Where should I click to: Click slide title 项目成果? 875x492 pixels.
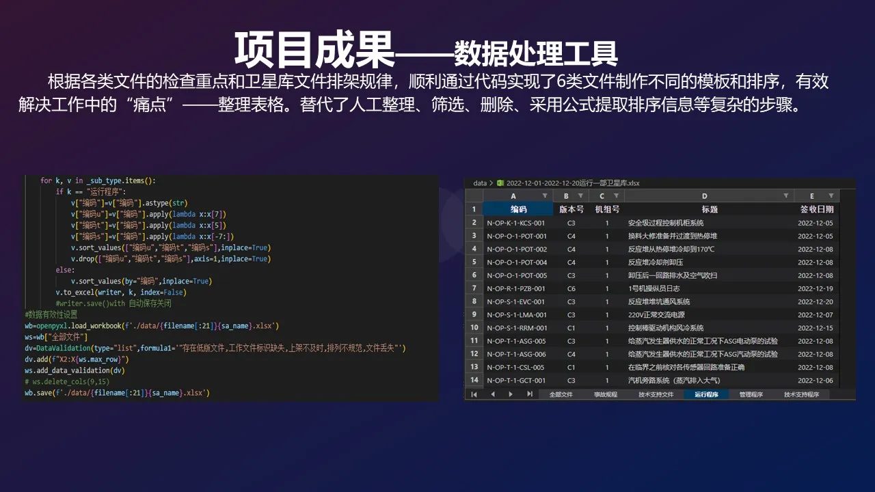[315, 49]
